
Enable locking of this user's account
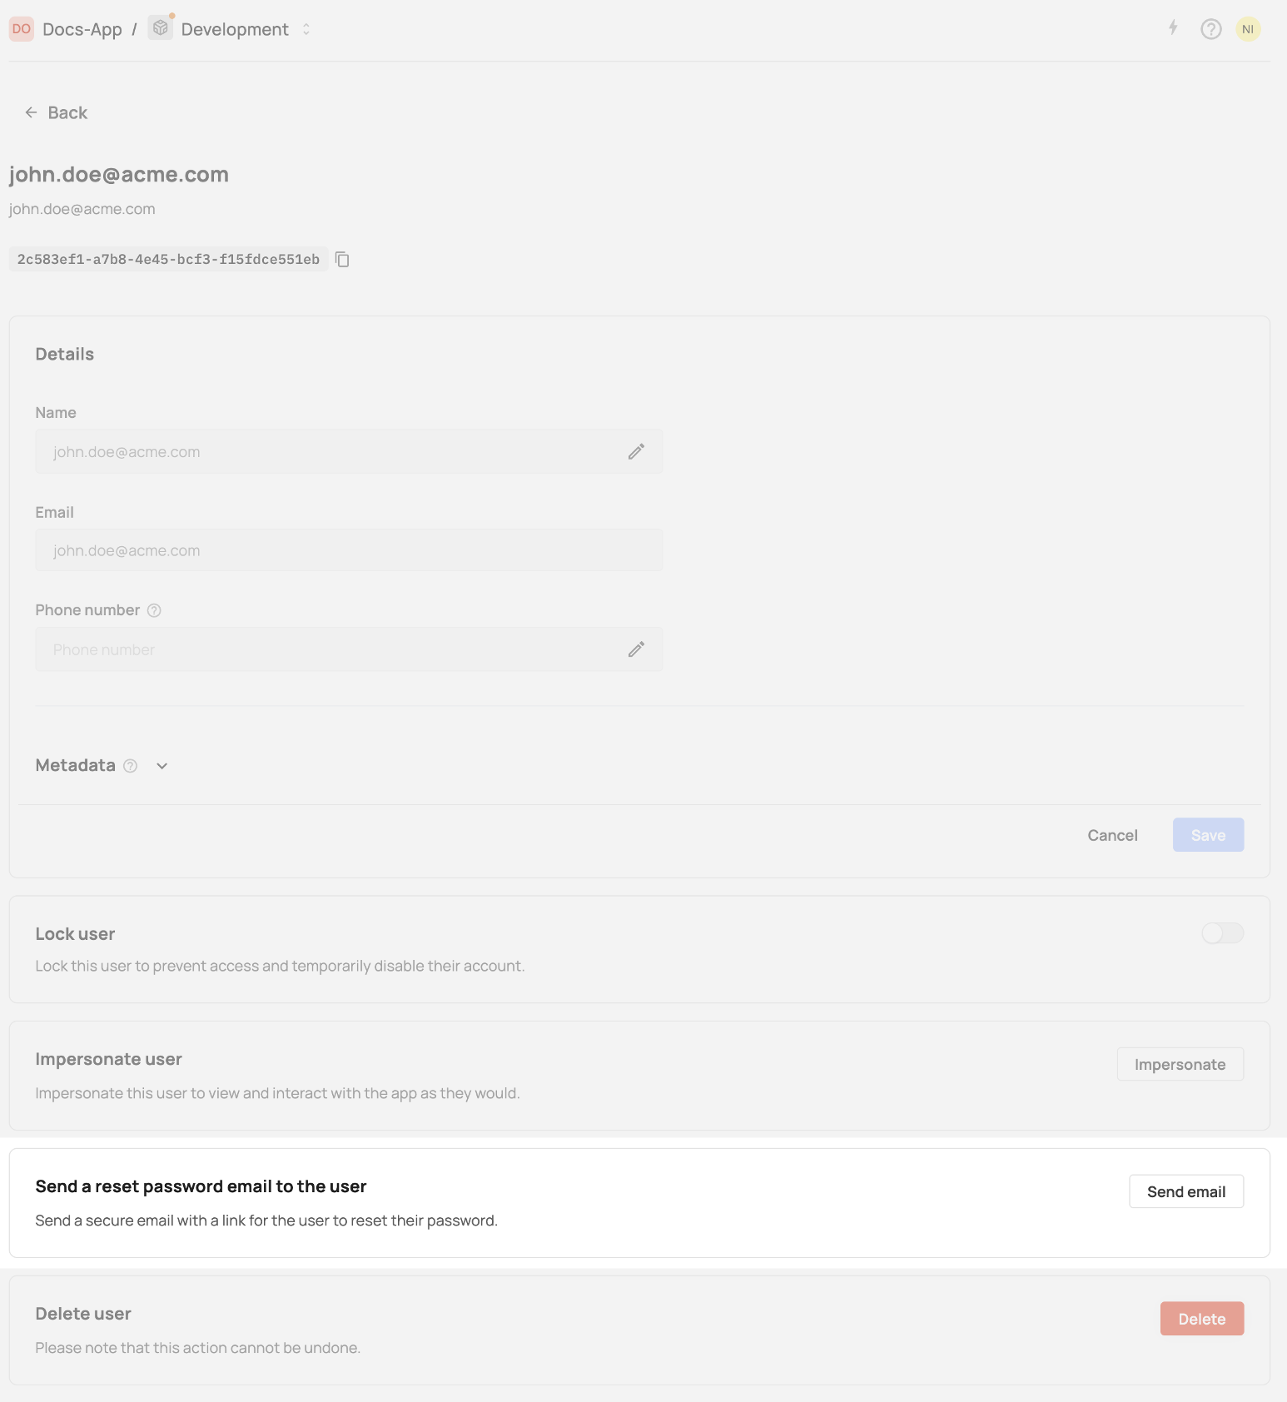[1221, 932]
